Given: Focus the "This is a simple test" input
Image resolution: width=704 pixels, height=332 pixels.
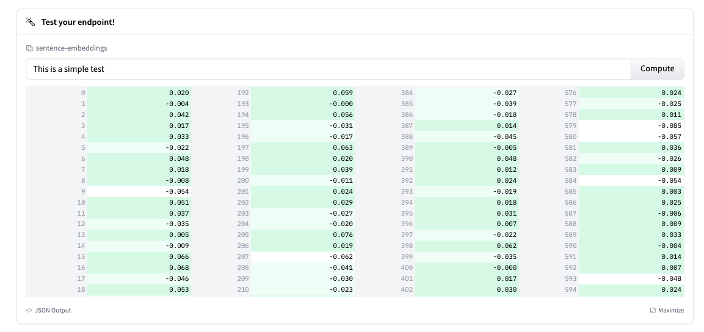Looking at the screenshot, I should 328,69.
